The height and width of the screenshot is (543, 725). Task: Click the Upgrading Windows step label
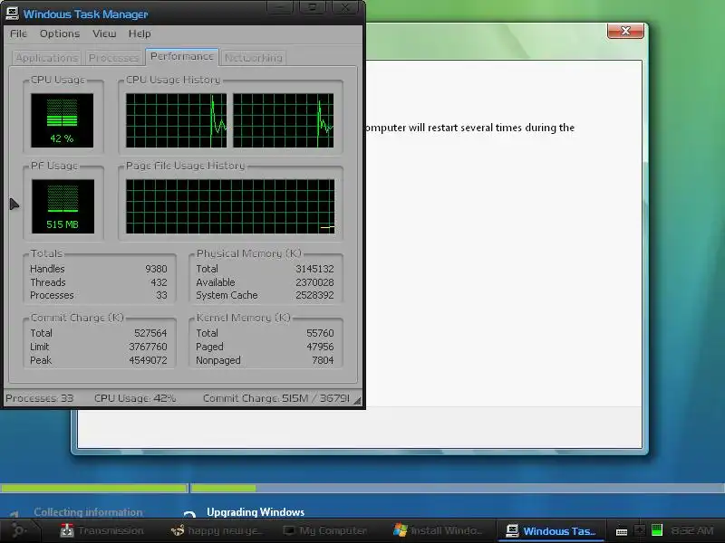[x=256, y=512]
